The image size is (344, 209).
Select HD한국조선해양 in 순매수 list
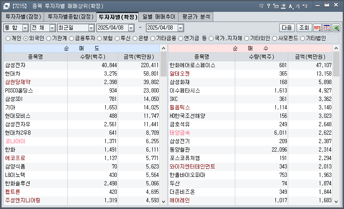(187, 116)
